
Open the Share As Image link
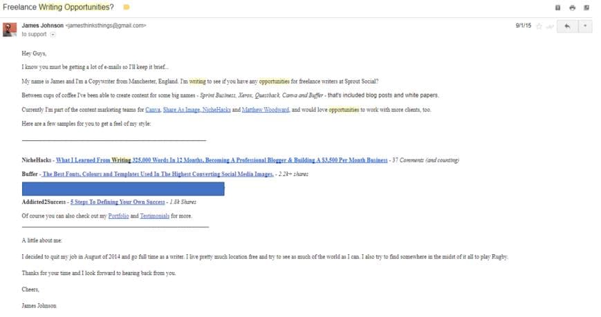(181, 110)
